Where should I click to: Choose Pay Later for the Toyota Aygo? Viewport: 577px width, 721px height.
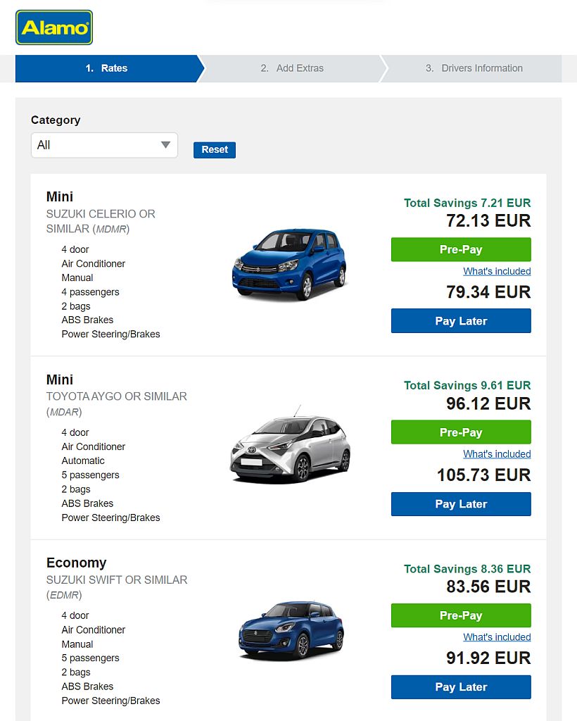click(461, 503)
